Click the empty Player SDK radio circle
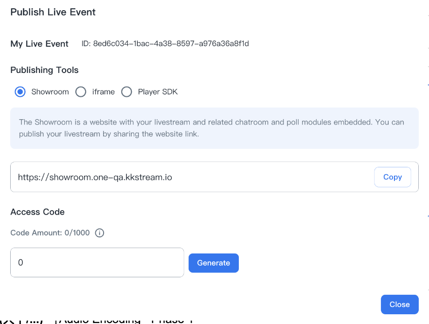429x324 pixels. (126, 91)
